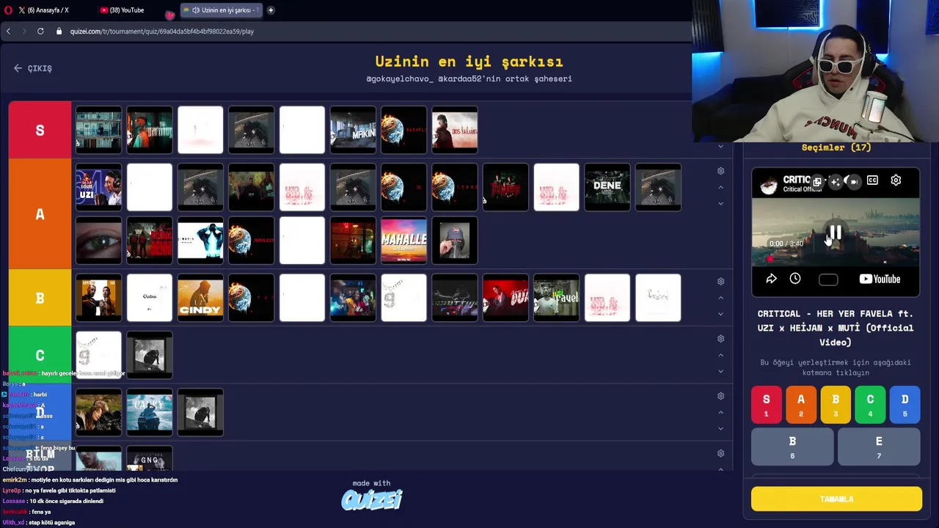Screen dimensions: 939x528
Task: Move the B tier row down
Action: click(x=720, y=314)
